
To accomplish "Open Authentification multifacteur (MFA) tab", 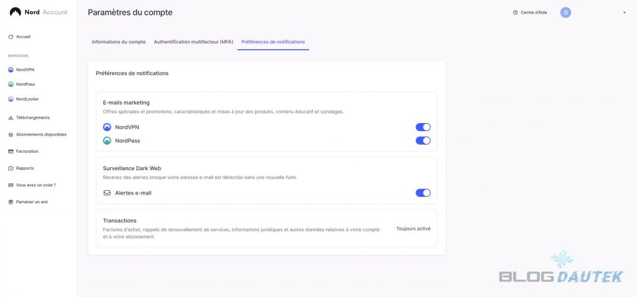I will point(193,42).
